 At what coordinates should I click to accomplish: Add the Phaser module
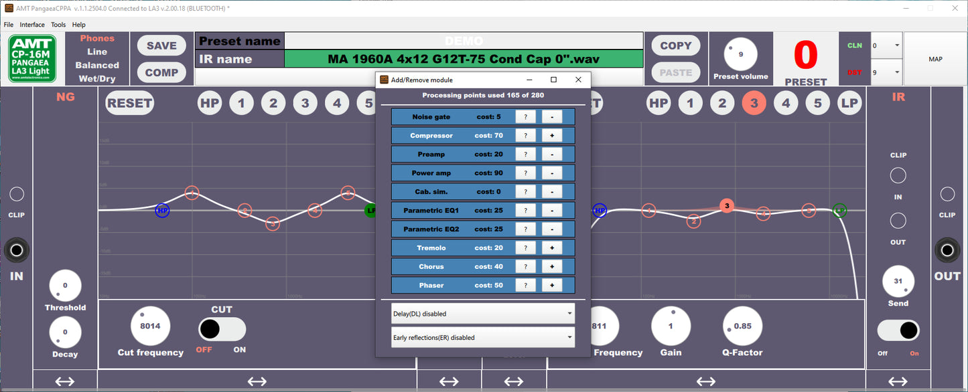[551, 286]
